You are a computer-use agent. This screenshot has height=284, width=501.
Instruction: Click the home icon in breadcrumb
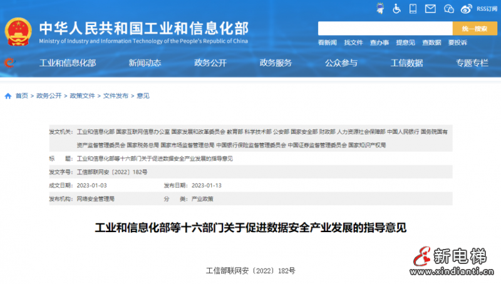click(x=8, y=96)
